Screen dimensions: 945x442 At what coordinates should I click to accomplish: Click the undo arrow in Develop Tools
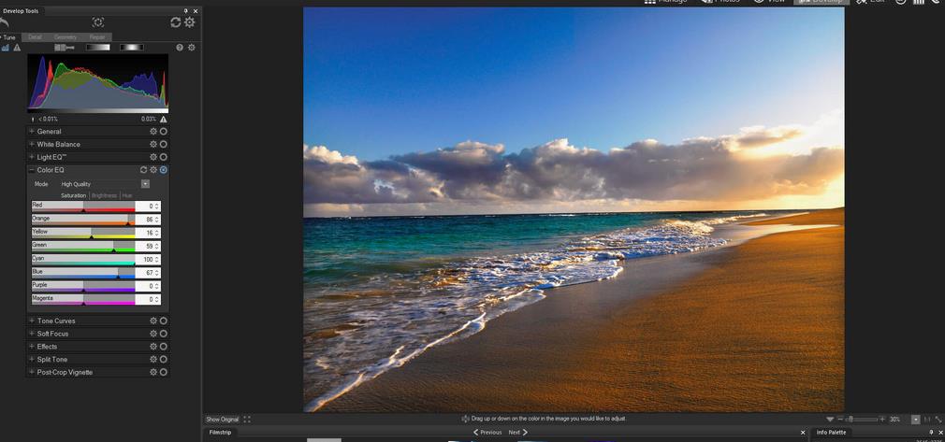[4, 22]
